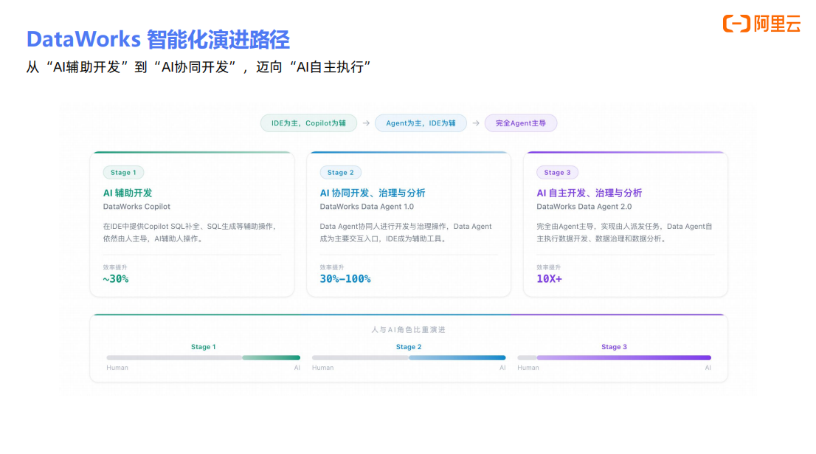Click 'Stage 3' label above purple bar
816x454 pixels.
pos(614,347)
